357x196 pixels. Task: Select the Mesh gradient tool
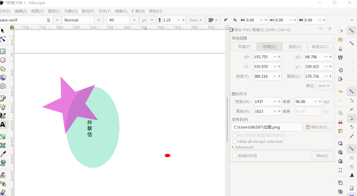pos(3,145)
